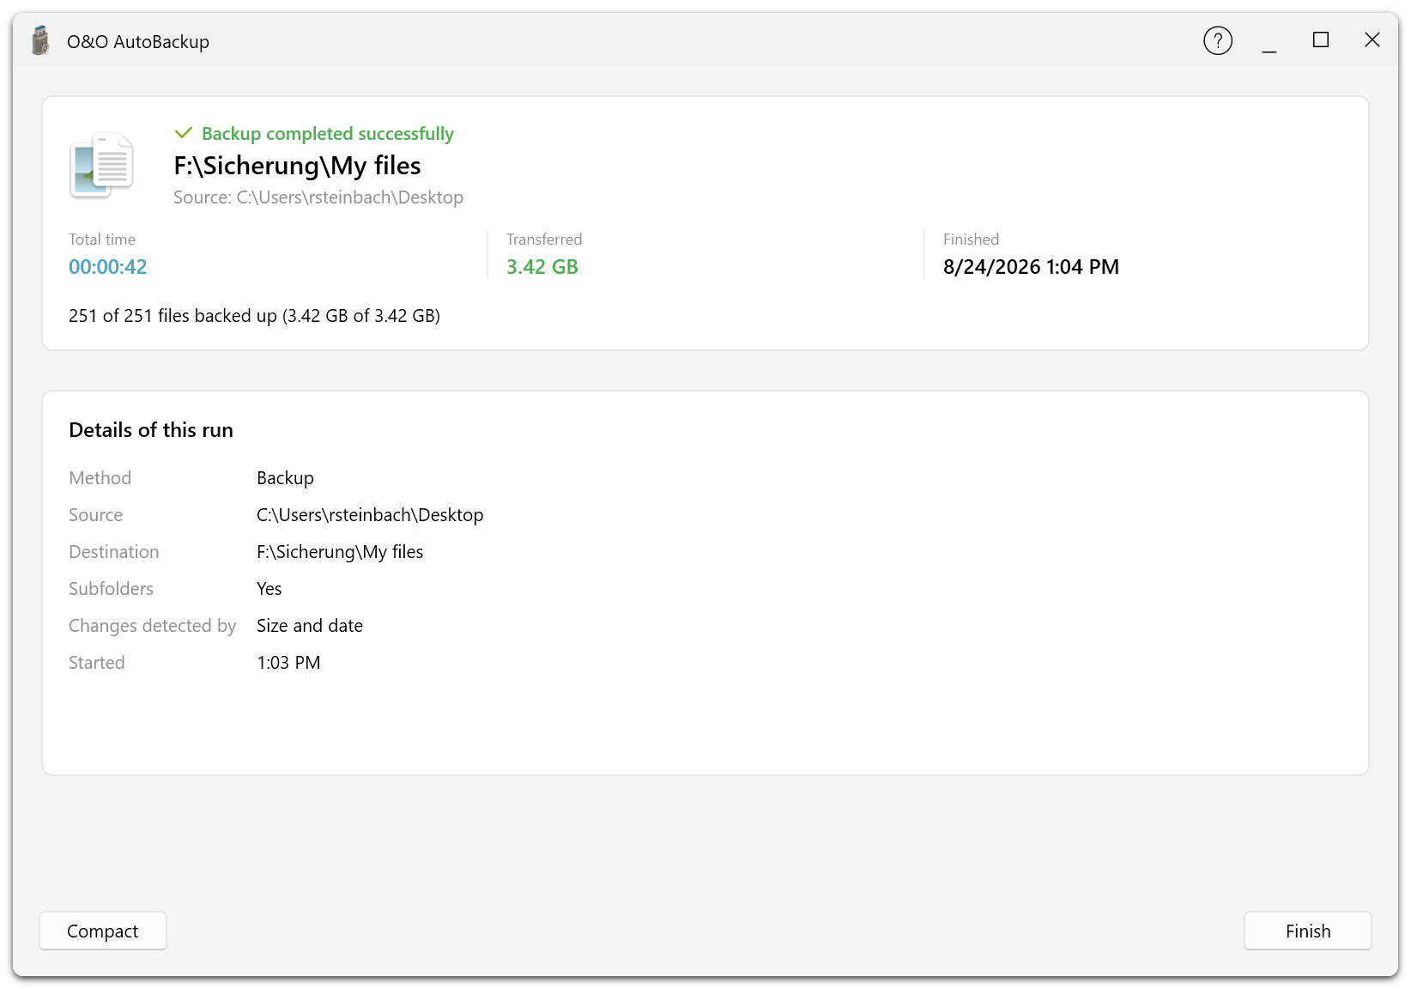Click the 'Details of this run' heading
This screenshot has width=1411, height=989.
(151, 430)
